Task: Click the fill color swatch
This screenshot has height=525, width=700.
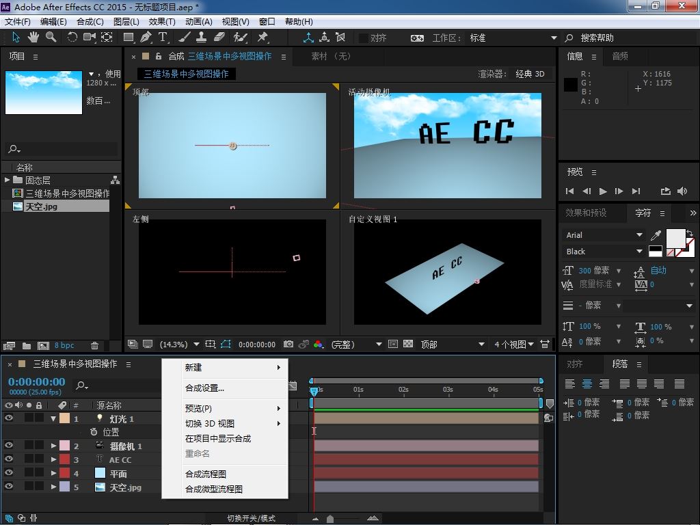Action: (675, 238)
